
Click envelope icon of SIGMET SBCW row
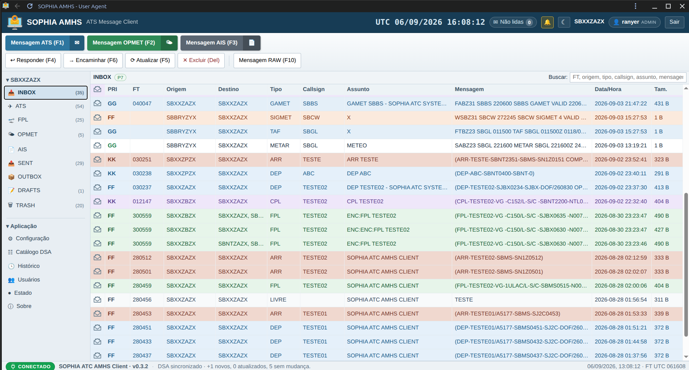pyautogui.click(x=97, y=117)
